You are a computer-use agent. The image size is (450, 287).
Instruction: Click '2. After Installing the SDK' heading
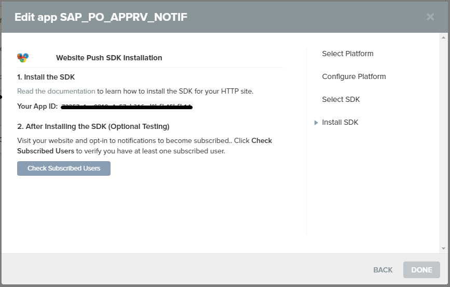click(93, 126)
